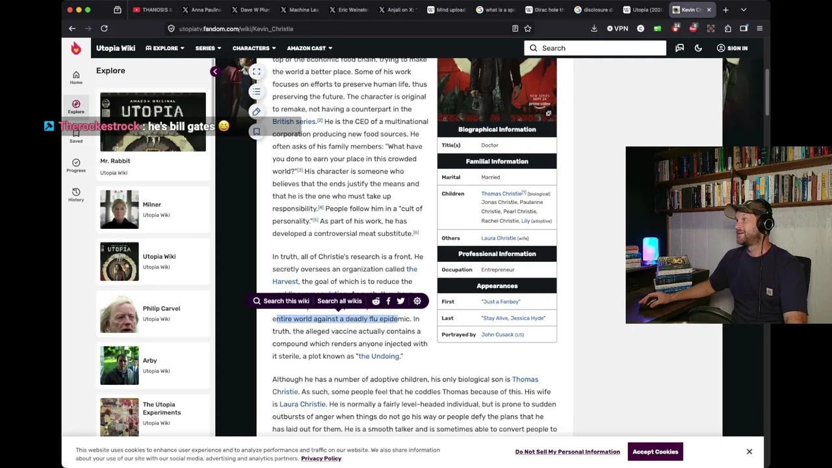The height and width of the screenshot is (468, 832).
Task: Select the Explore compass icon in sidebar
Action: point(76,107)
